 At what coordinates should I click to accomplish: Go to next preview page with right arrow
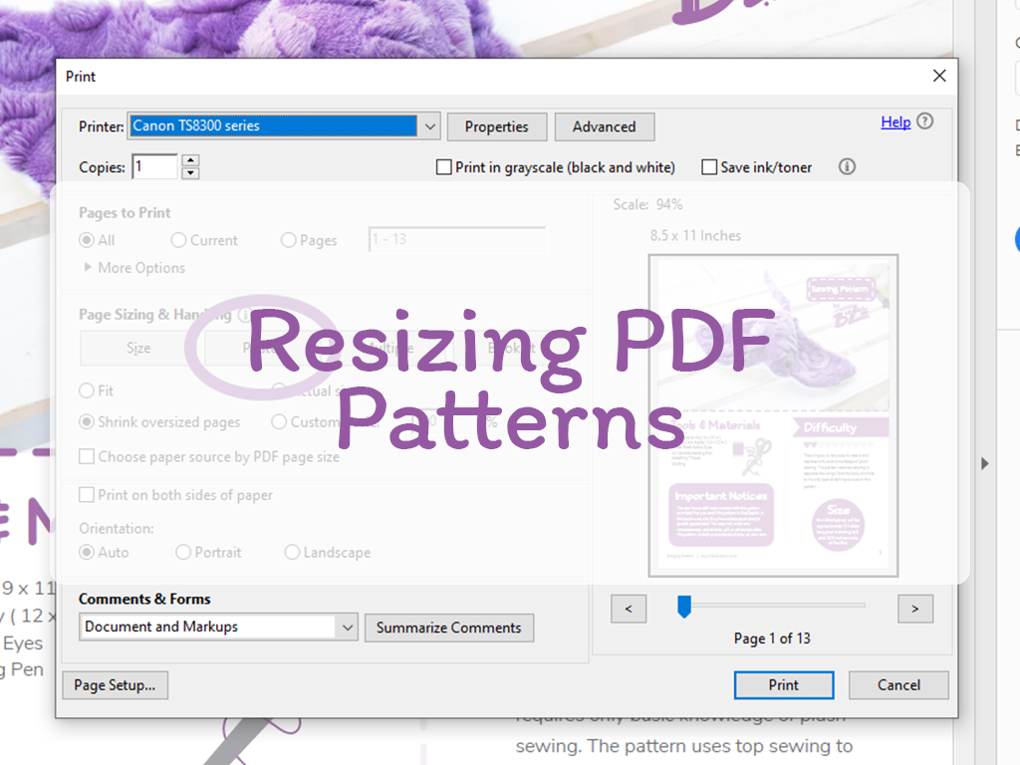914,609
